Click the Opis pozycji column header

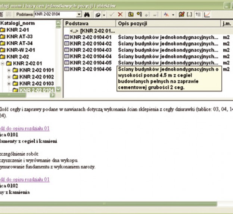[x=132, y=23]
